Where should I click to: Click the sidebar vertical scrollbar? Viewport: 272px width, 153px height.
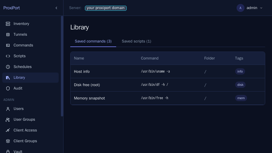62,66
